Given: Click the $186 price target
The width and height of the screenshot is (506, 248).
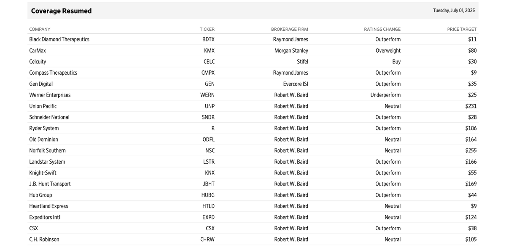Looking at the screenshot, I should [471, 128].
